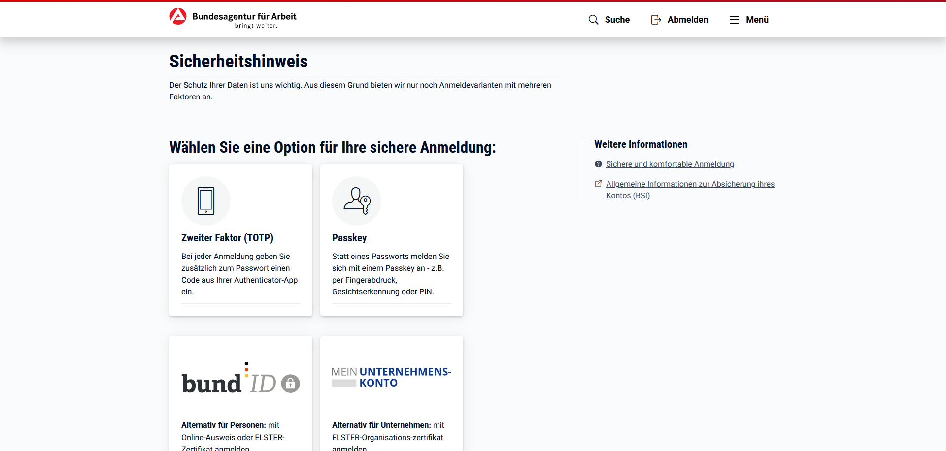Click the external link icon for BSI

point(598,184)
